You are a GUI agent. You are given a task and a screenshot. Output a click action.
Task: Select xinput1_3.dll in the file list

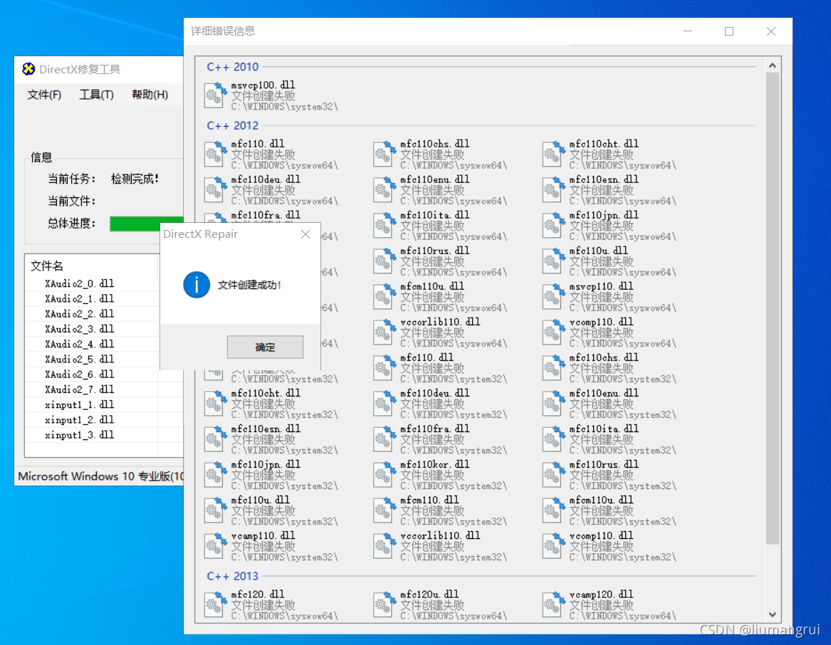(79, 435)
